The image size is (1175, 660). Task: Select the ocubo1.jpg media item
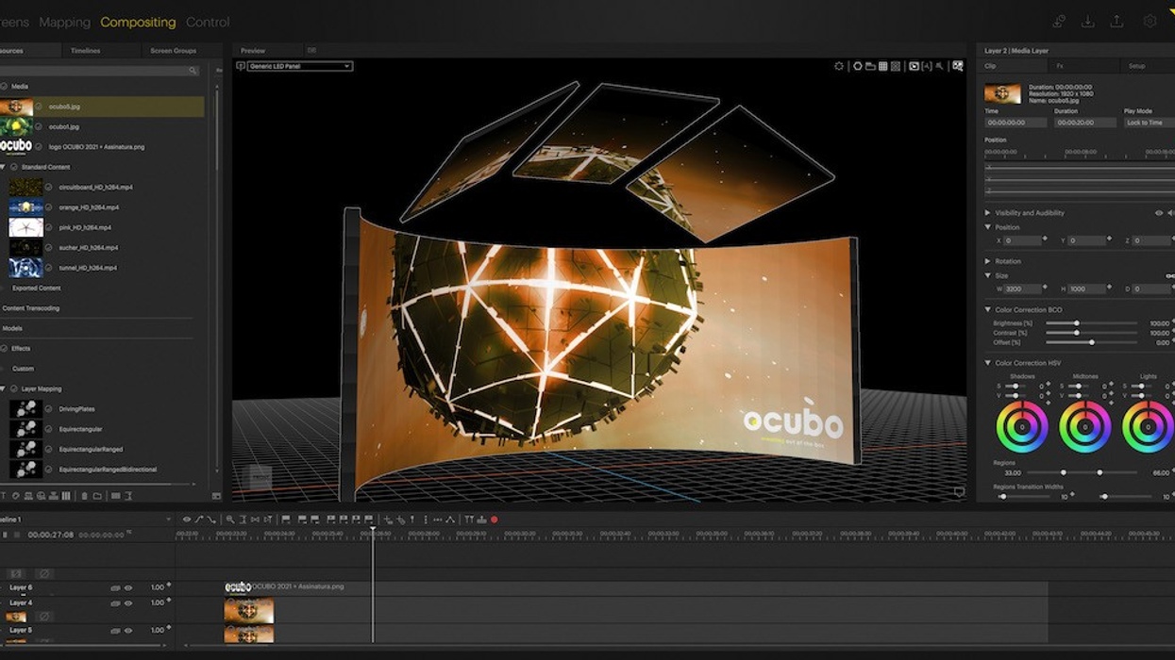point(63,126)
